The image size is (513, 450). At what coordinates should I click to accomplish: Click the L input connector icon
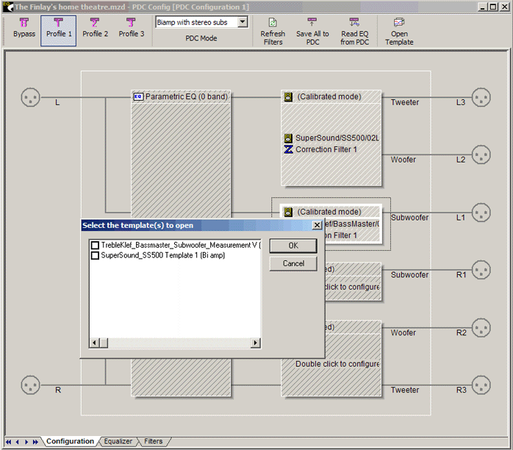coord(30,97)
